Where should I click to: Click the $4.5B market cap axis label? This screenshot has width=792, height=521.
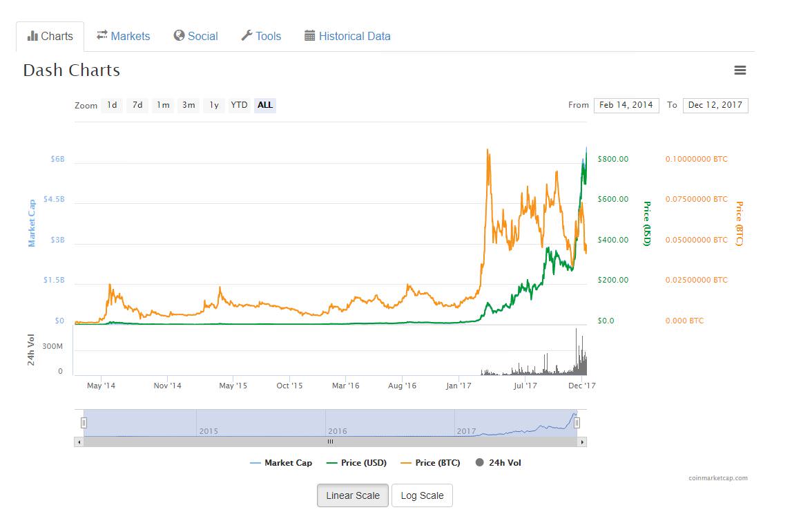pyautogui.click(x=54, y=199)
